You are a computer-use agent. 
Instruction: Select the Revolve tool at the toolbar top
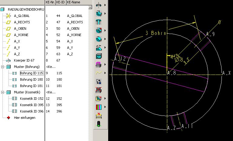pyautogui.click(x=99, y=5)
